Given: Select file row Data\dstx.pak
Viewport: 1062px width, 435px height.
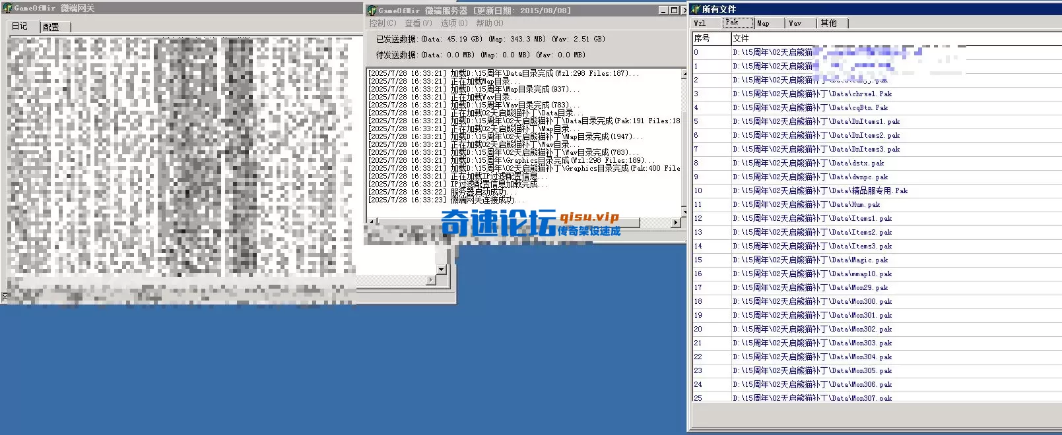Looking at the screenshot, I should [877, 163].
